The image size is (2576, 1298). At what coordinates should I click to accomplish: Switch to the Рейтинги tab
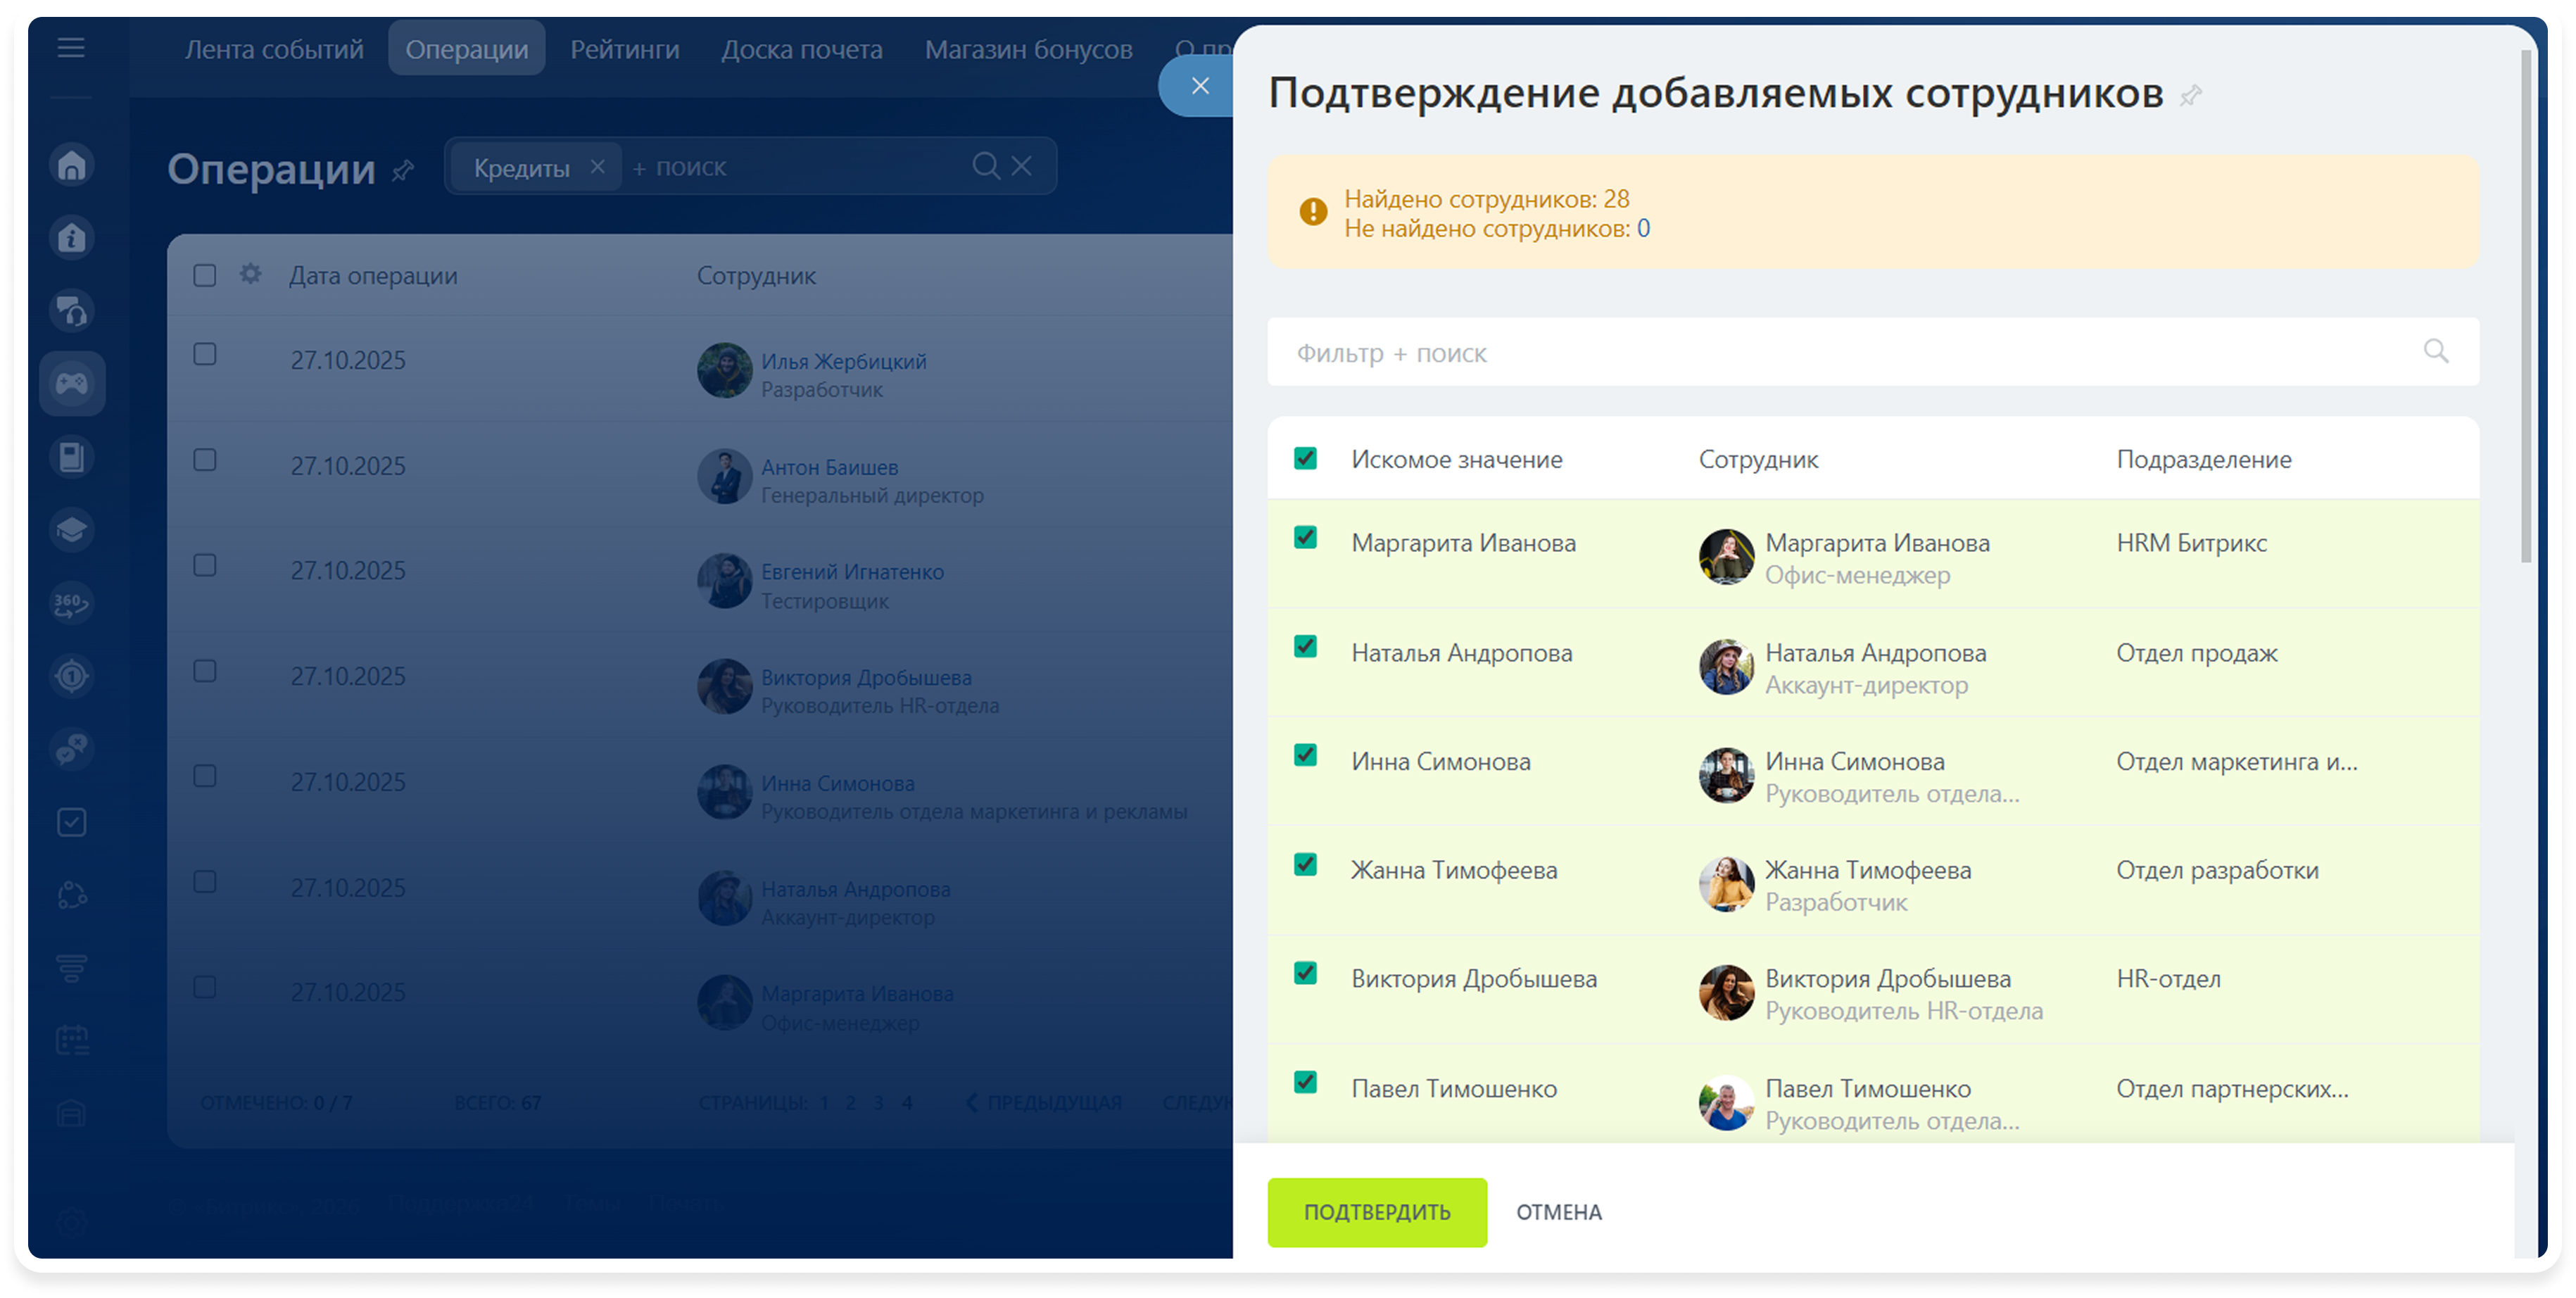pyautogui.click(x=624, y=49)
